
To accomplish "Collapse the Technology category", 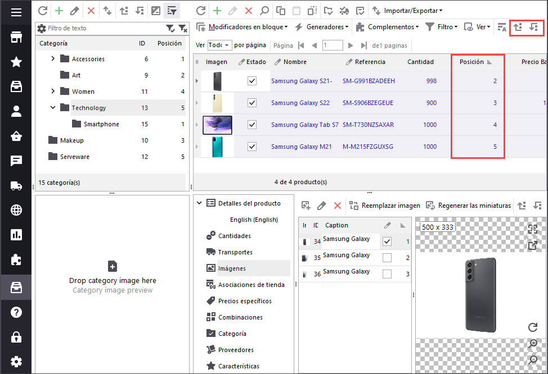I will click(53, 107).
